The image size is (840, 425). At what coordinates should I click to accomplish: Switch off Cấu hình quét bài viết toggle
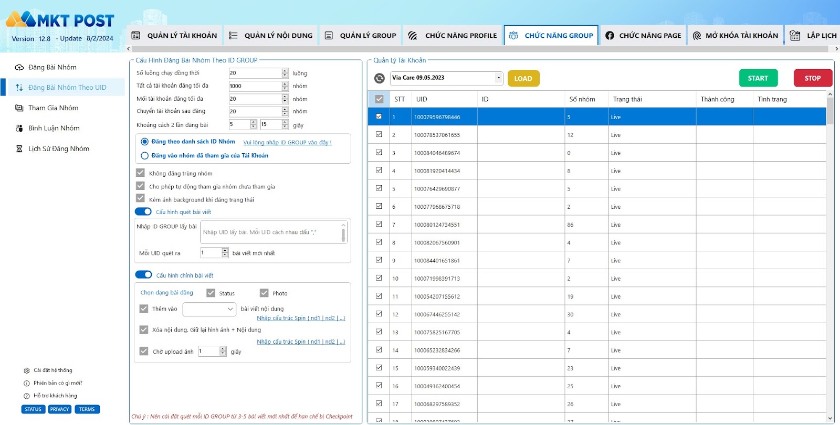pos(143,211)
